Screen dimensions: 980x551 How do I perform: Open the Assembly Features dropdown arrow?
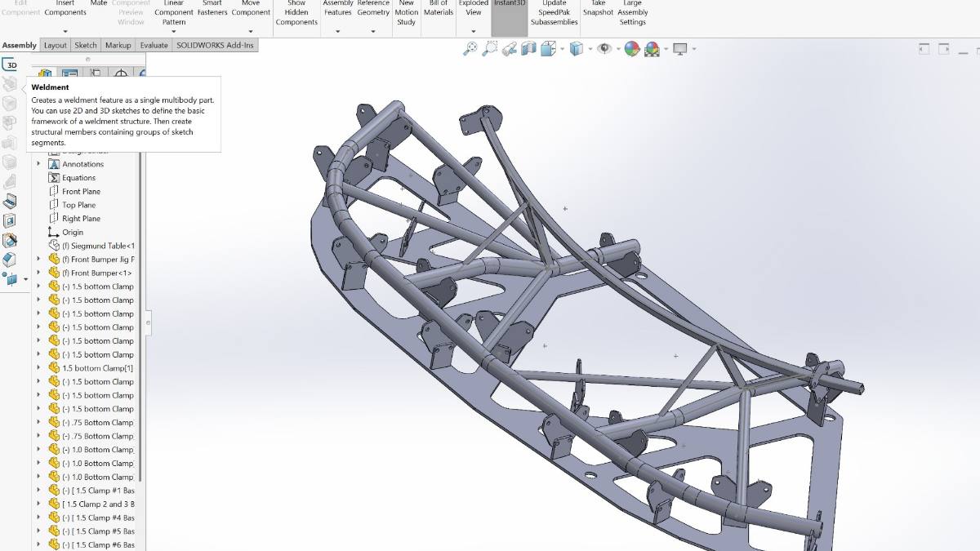[338, 32]
